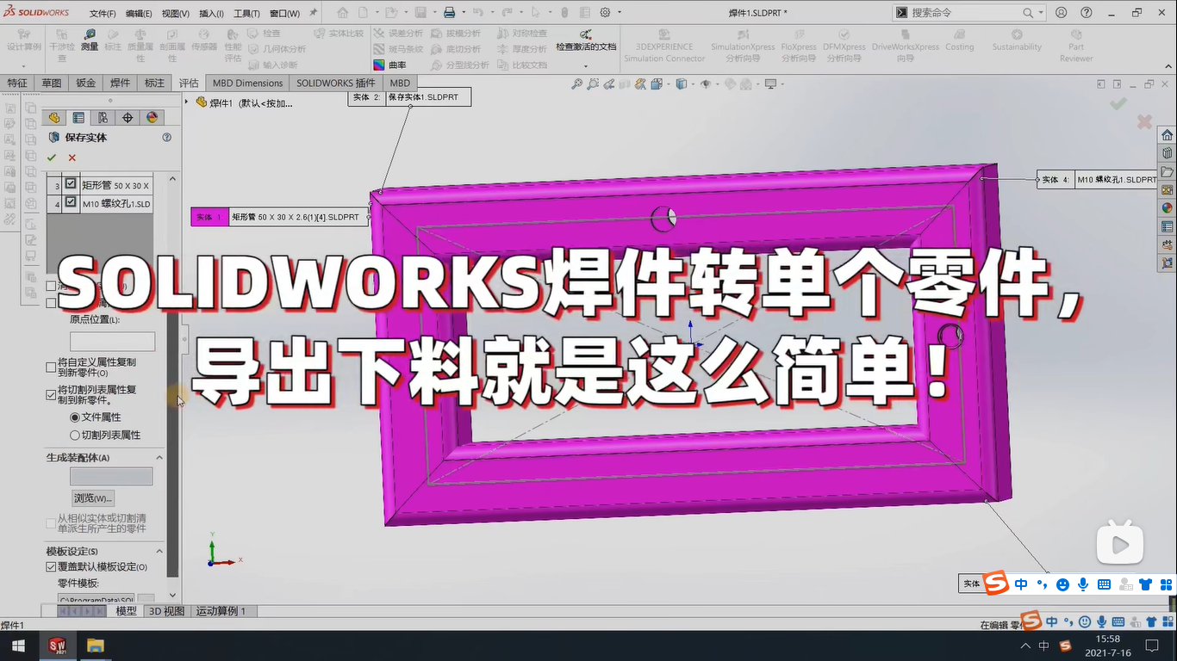Open the 文件(F) menu
Image resolution: width=1177 pixels, height=661 pixels.
tap(103, 14)
